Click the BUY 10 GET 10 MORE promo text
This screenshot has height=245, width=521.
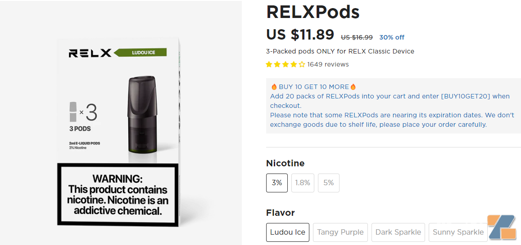point(313,87)
